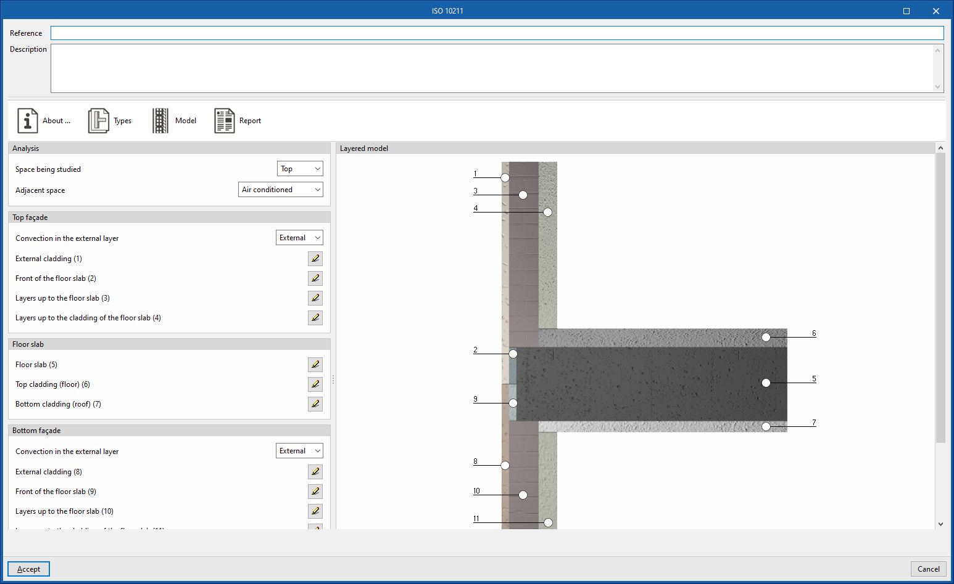Viewport: 954px width, 584px height.
Task: Click the 'Layered model' panel title
Action: pos(364,148)
